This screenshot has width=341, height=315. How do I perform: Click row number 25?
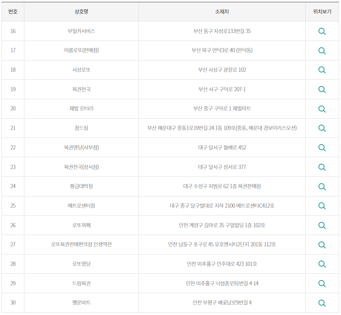pyautogui.click(x=13, y=205)
